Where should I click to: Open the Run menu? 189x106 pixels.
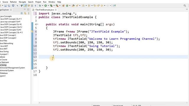[x=45, y=2]
